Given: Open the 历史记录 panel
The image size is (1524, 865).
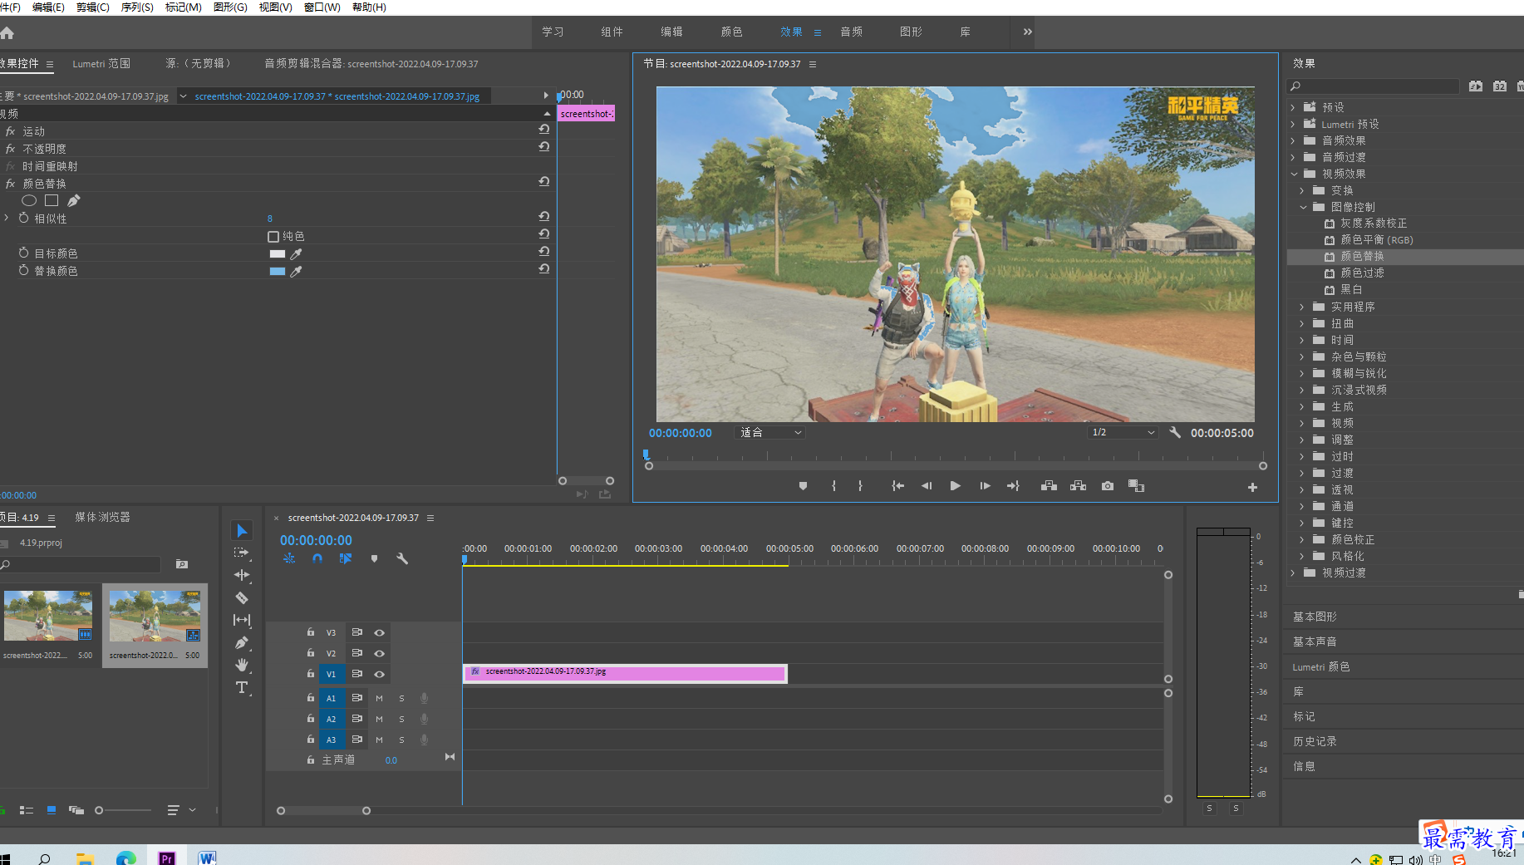Looking at the screenshot, I should (1315, 741).
